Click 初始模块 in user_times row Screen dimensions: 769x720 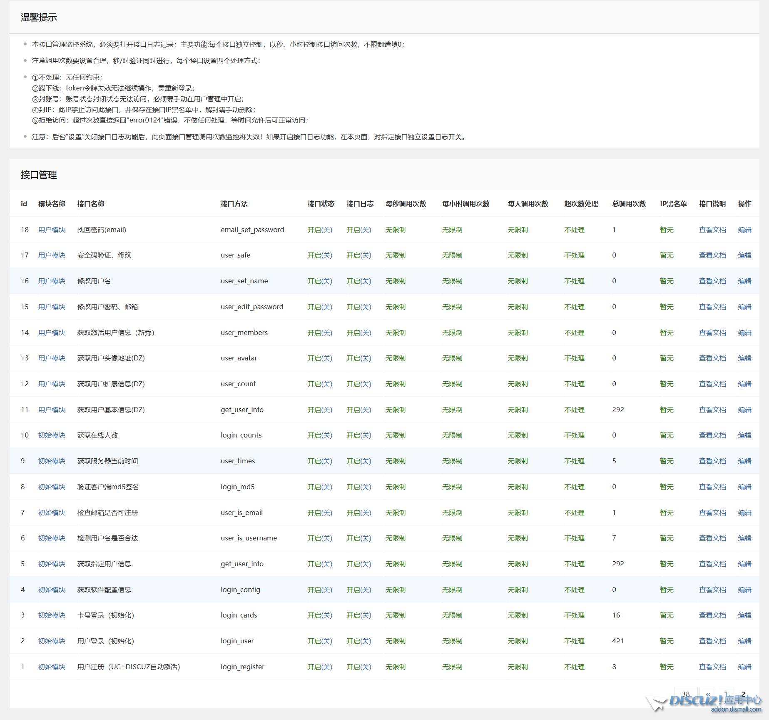[x=52, y=461]
